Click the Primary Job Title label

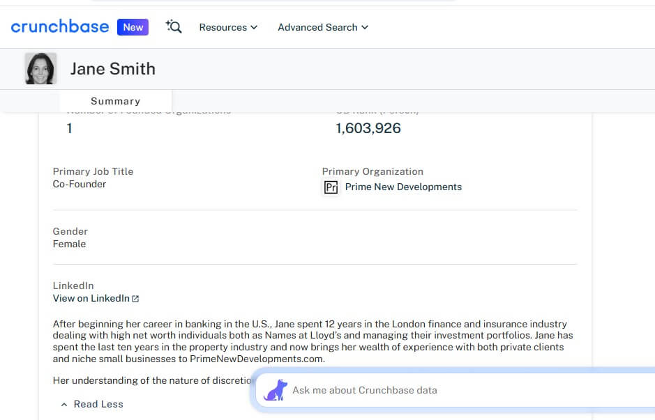[93, 171]
